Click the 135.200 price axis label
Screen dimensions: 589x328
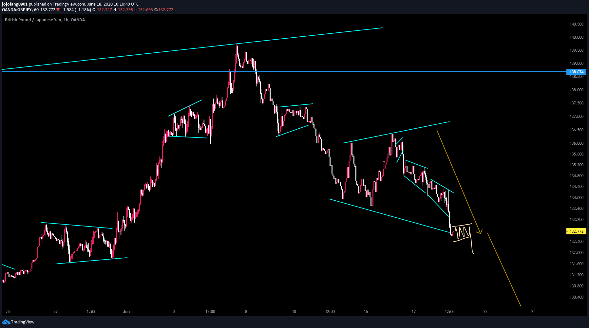tap(577, 165)
